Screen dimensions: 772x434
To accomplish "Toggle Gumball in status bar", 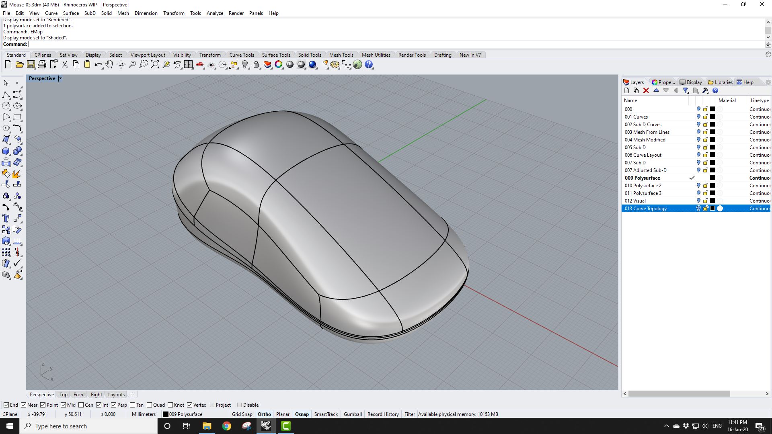I will coord(353,414).
